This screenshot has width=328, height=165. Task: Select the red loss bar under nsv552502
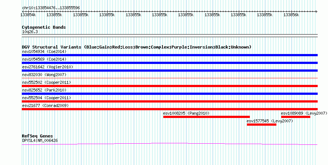coord(170,86)
